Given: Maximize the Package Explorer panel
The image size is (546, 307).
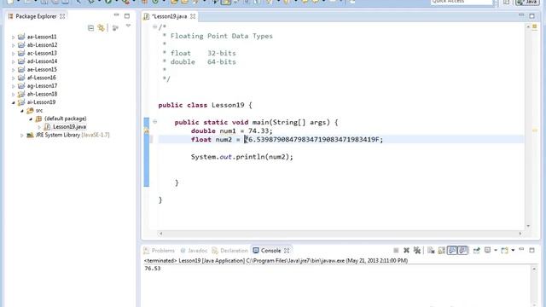Looking at the screenshot, I should click(x=127, y=16).
